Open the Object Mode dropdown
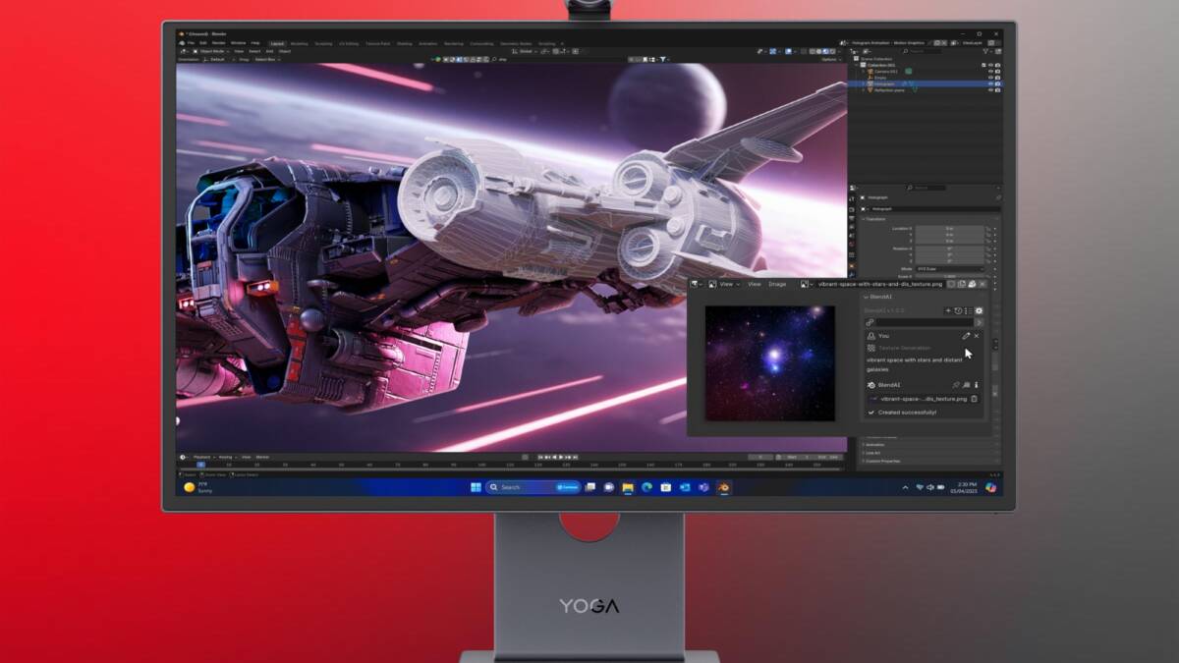 tap(208, 51)
